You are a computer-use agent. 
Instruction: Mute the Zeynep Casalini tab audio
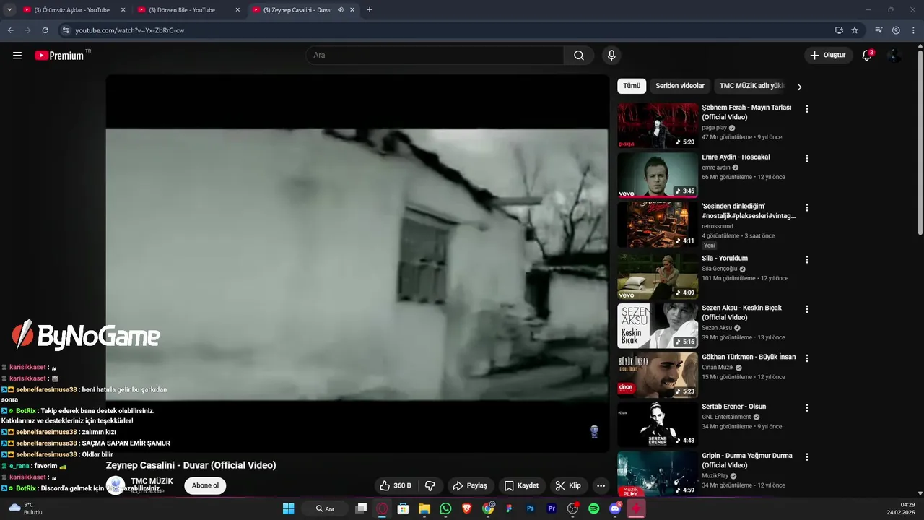(340, 10)
